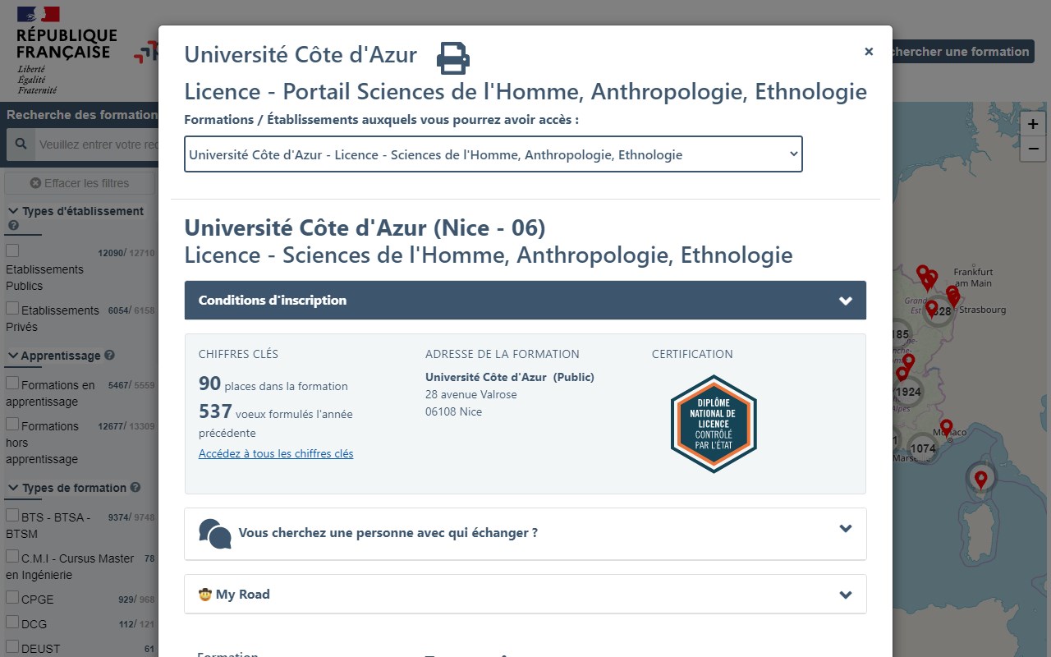
Task: Click the printer icon beside Université Côte d'Azur
Action: 452,57
